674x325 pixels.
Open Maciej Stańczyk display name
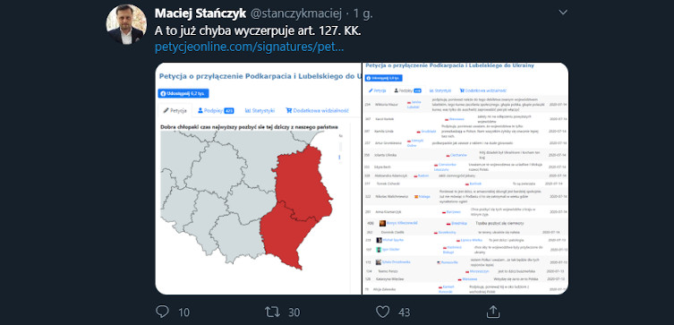200,13
